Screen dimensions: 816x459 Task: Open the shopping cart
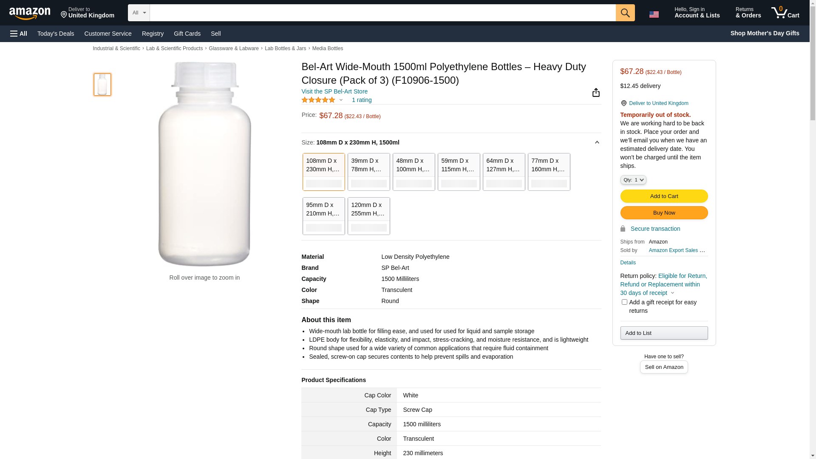coord(785,13)
